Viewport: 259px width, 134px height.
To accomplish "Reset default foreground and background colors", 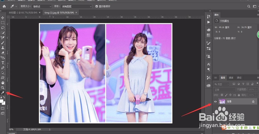I will (x=1, y=97).
